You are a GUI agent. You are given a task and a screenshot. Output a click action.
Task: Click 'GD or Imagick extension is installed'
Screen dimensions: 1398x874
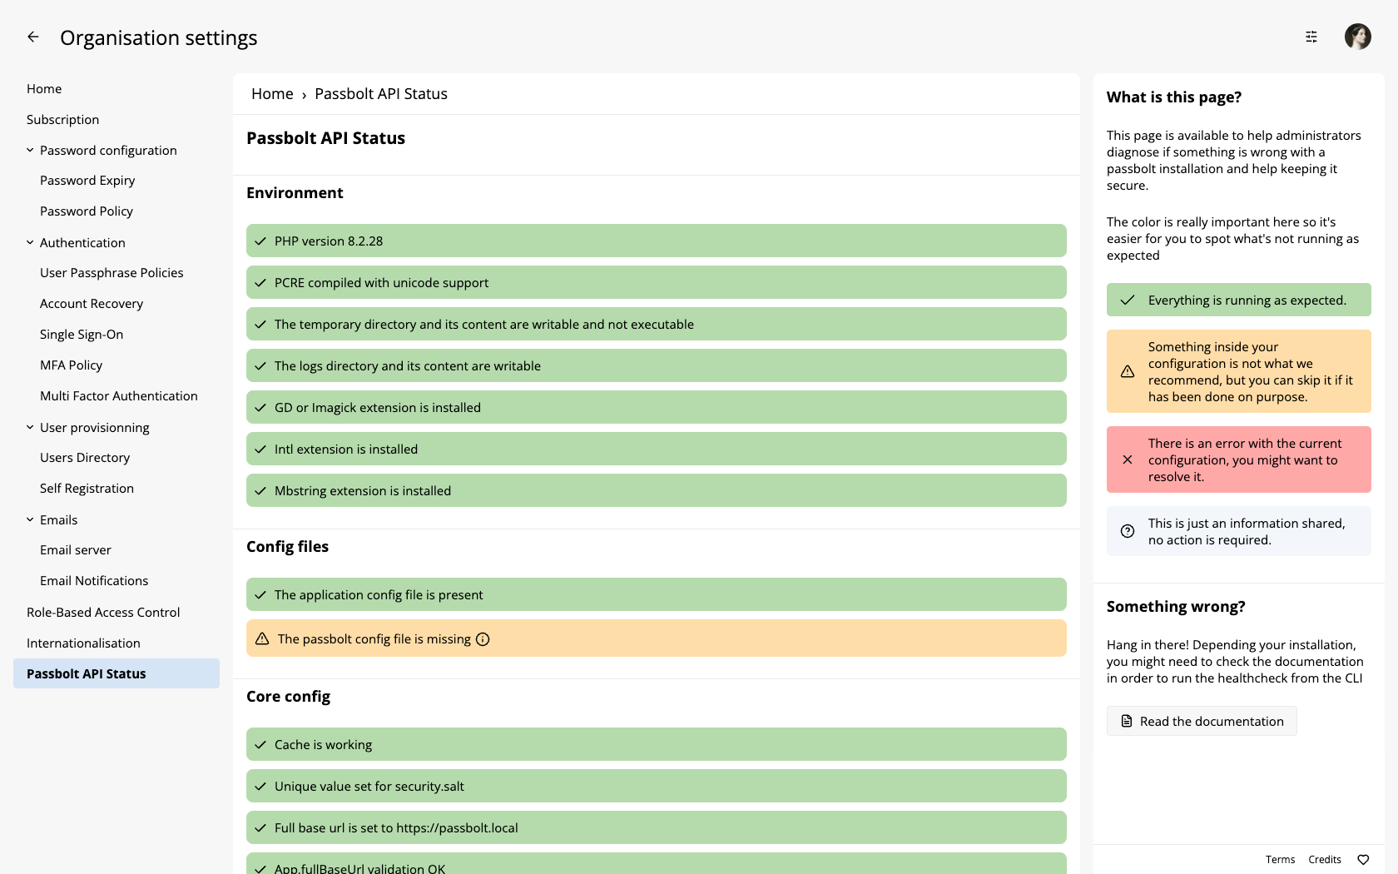657,407
